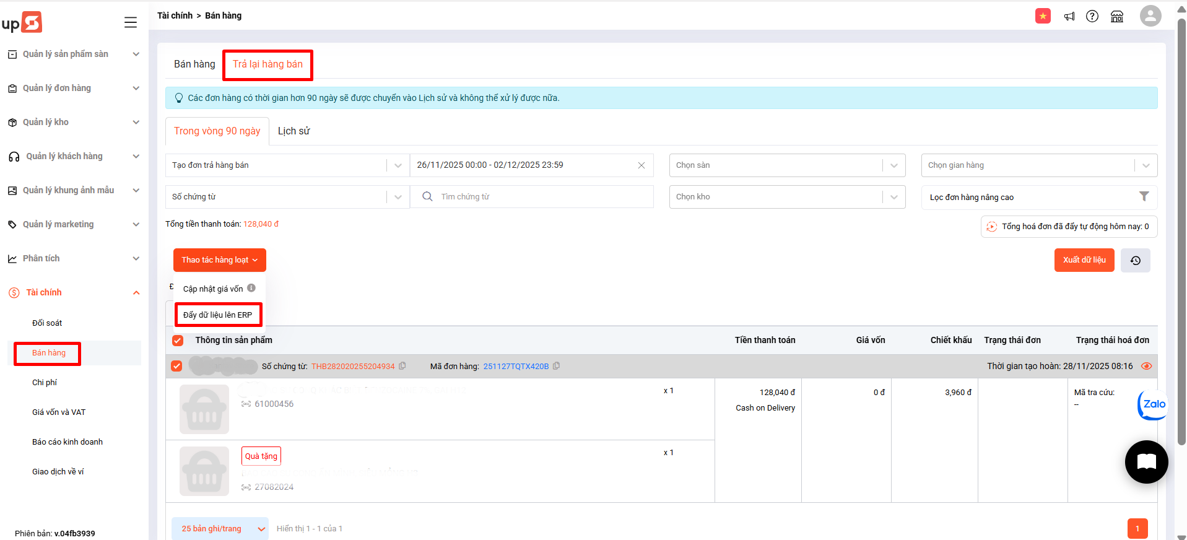View order details with eye icon
Image resolution: width=1187 pixels, height=540 pixels.
point(1146,366)
